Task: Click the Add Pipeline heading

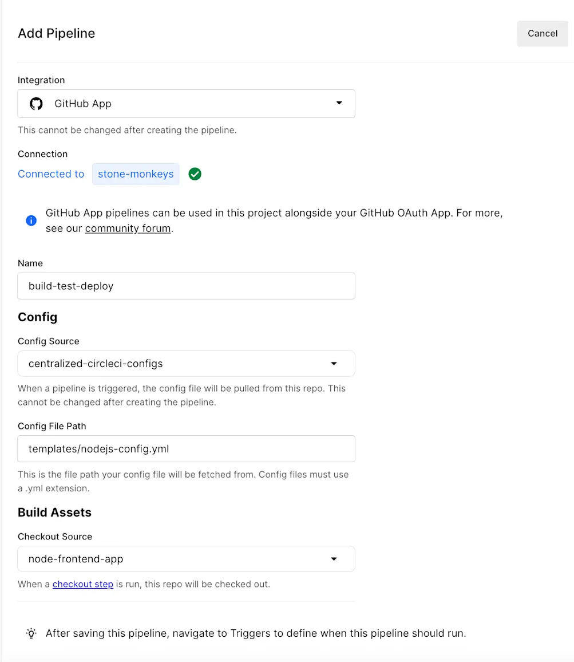Action: (x=56, y=33)
